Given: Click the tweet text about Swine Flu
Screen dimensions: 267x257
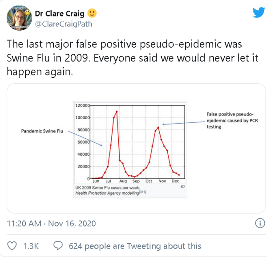Looking at the screenshot, I should 133,58.
